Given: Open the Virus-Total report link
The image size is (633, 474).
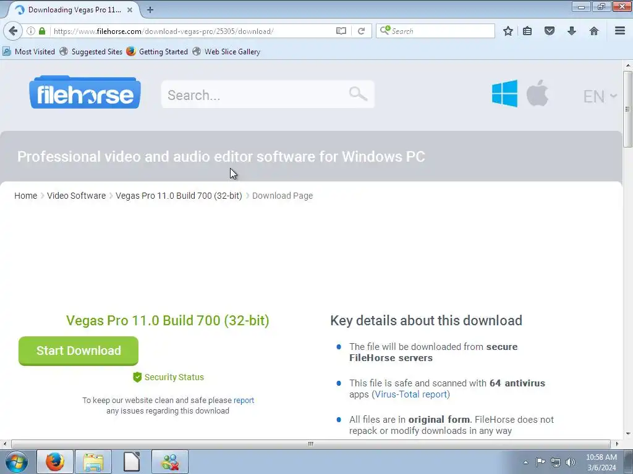Looking at the screenshot, I should point(411,394).
